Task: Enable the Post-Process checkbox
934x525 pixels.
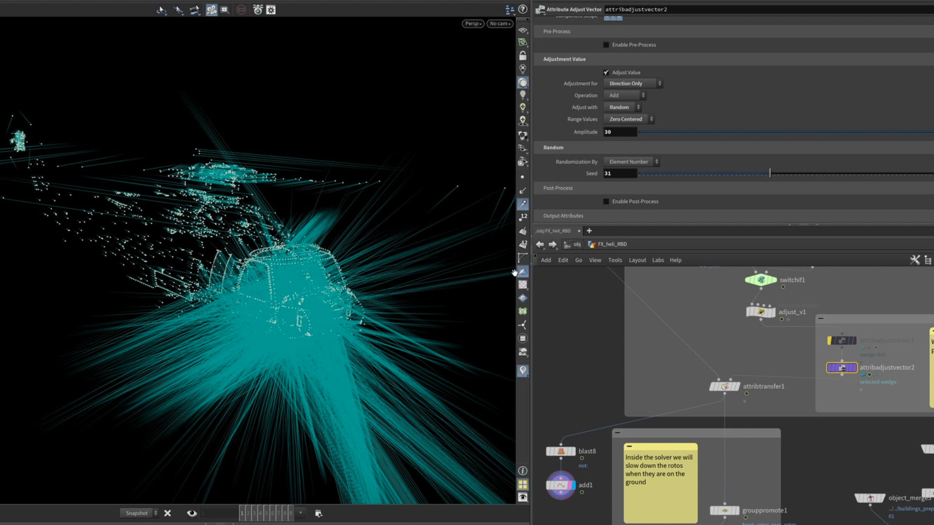Action: 606,201
